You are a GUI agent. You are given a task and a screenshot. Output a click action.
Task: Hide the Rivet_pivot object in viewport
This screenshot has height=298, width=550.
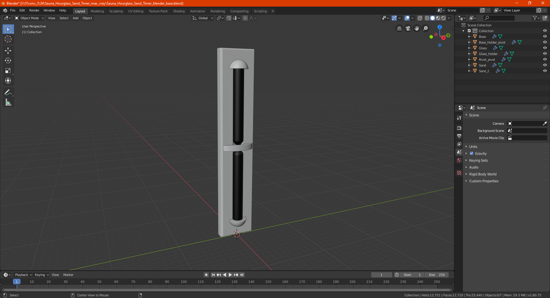pos(545,59)
